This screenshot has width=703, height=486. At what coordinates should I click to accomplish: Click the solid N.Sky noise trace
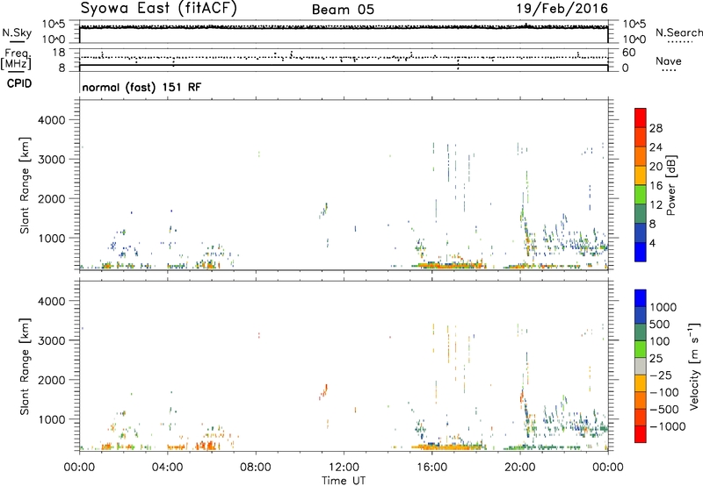(x=344, y=28)
